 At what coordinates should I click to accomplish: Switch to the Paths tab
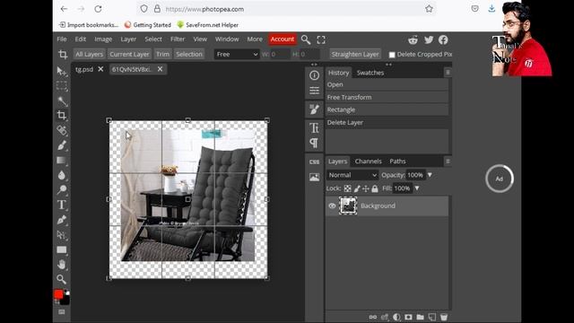tap(397, 161)
